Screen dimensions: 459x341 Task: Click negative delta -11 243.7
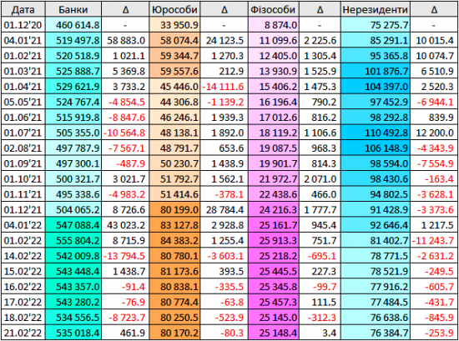pos(433,240)
